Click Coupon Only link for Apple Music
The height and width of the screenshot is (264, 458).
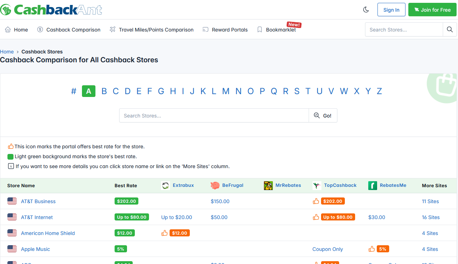[328, 249]
